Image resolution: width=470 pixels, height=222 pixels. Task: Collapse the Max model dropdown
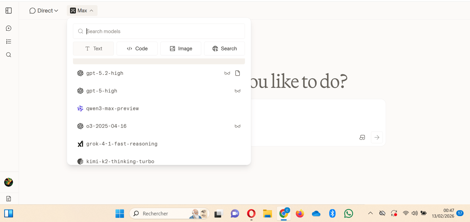coord(82,11)
